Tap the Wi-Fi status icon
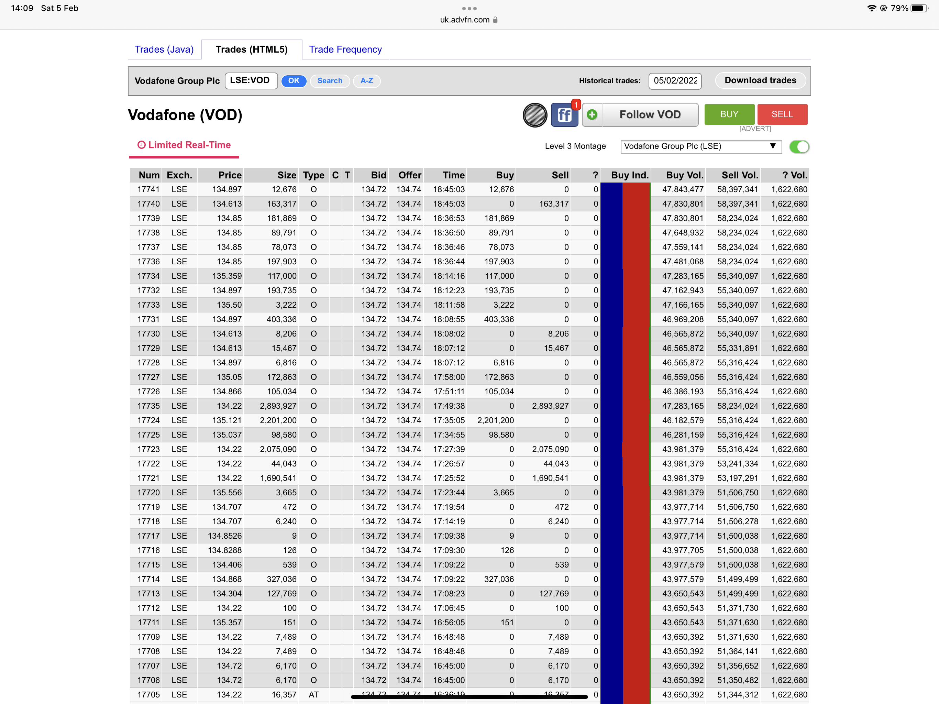Image resolution: width=939 pixels, height=704 pixels. point(871,8)
